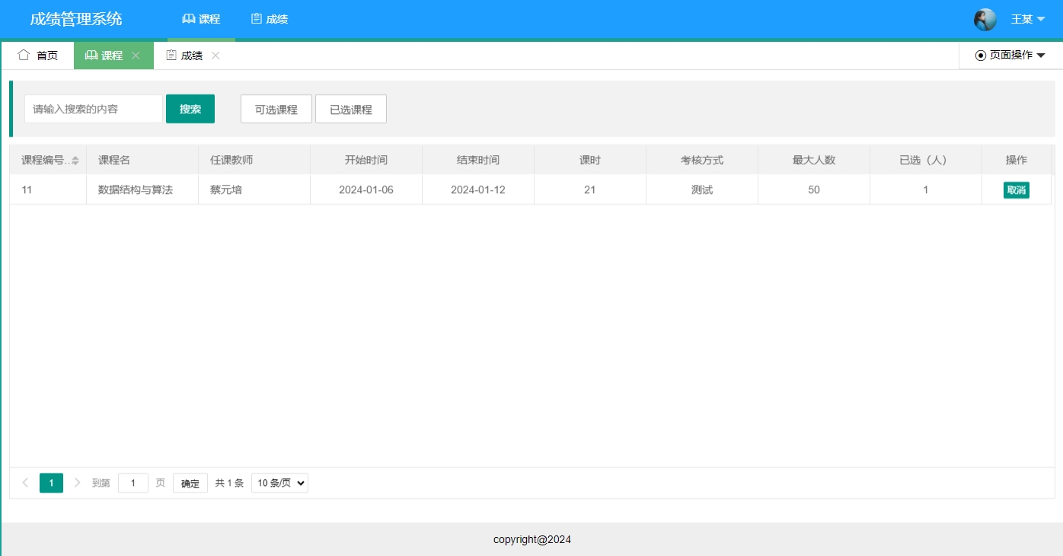This screenshot has width=1063, height=556.
Task: Click the 搜索 search button
Action: (190, 108)
